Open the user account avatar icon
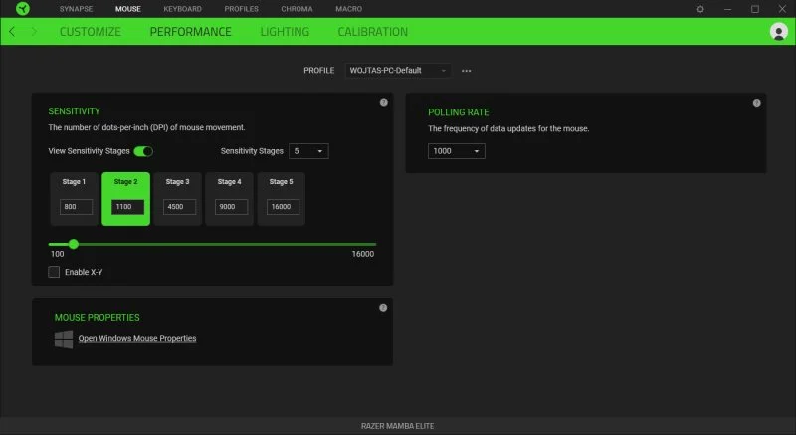Screen dimensions: 796x435 [779, 32]
